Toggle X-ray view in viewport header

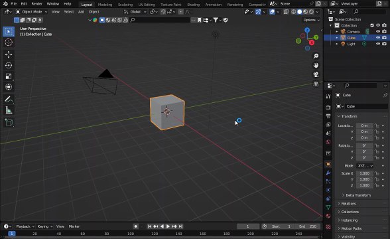(286, 12)
